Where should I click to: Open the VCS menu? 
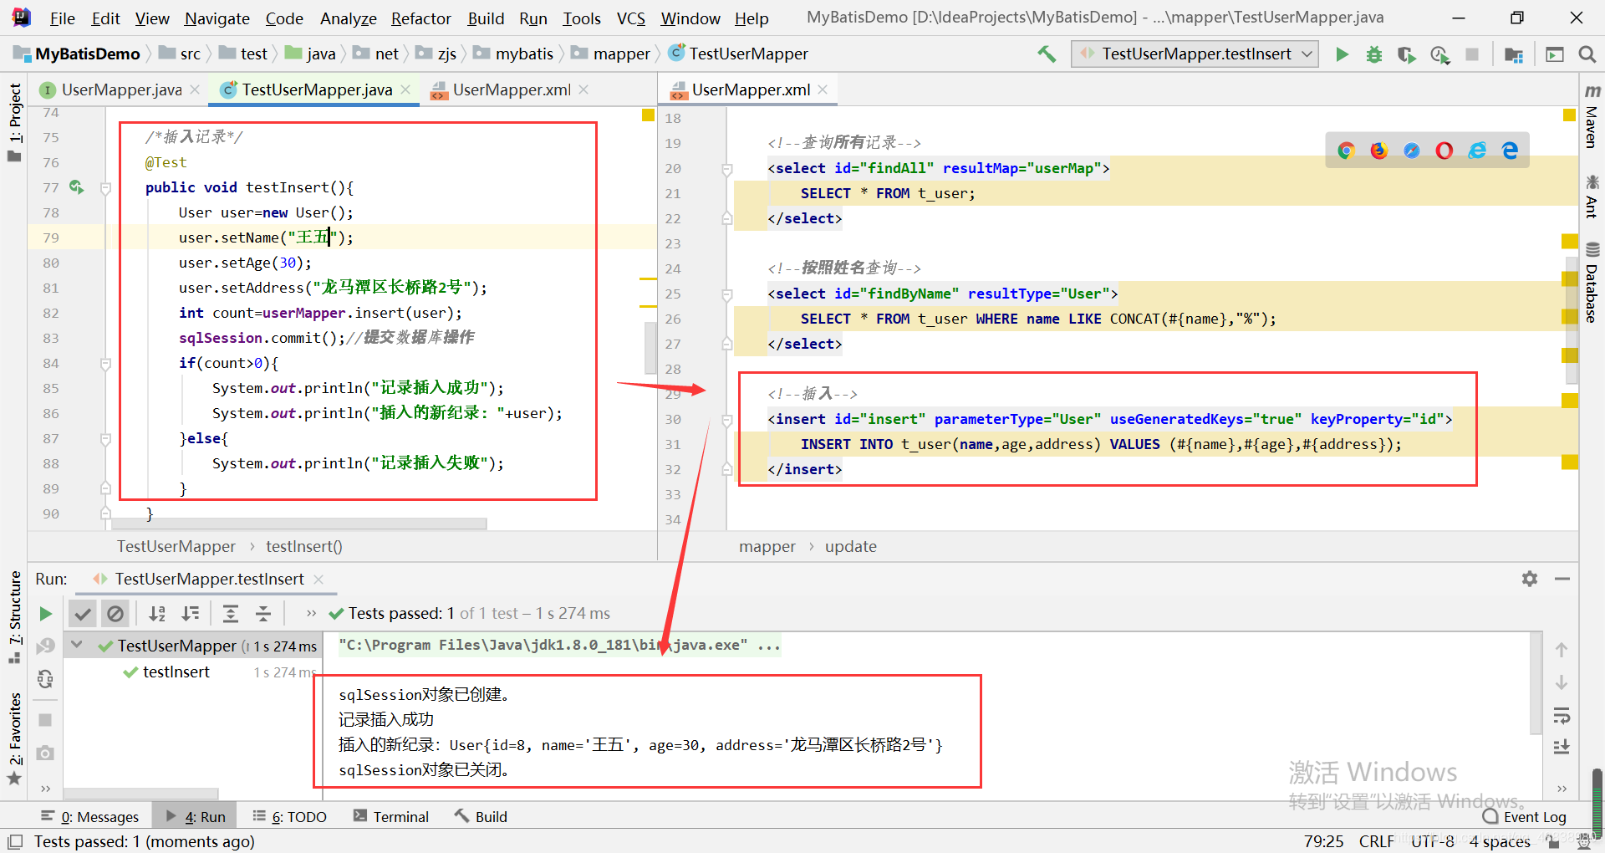(631, 18)
